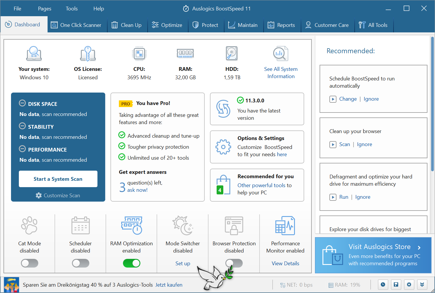Ignore the Clean up your browser recommendation

click(x=365, y=144)
